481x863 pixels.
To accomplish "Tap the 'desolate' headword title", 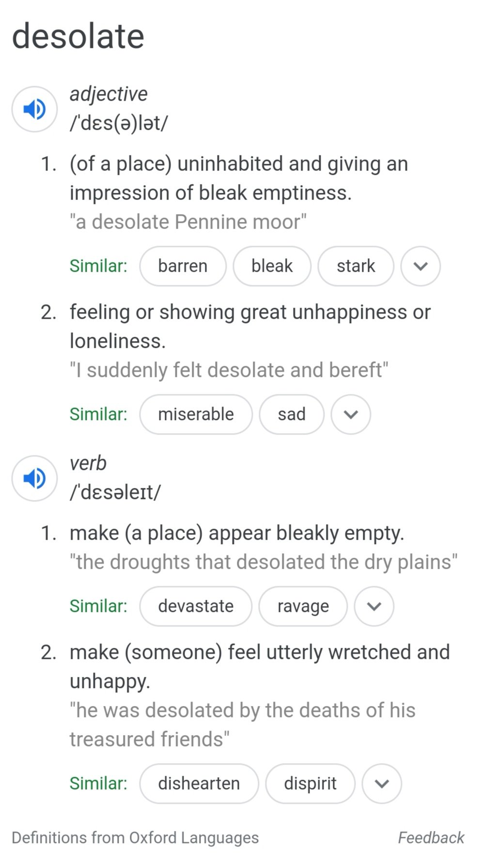I will click(x=78, y=36).
